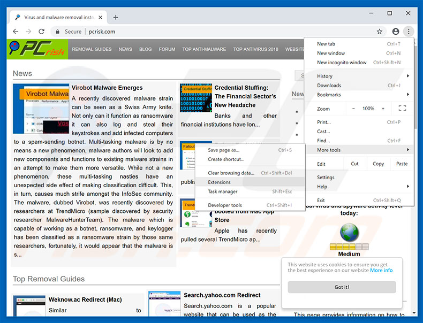Click Cut in Edit row

355,164
